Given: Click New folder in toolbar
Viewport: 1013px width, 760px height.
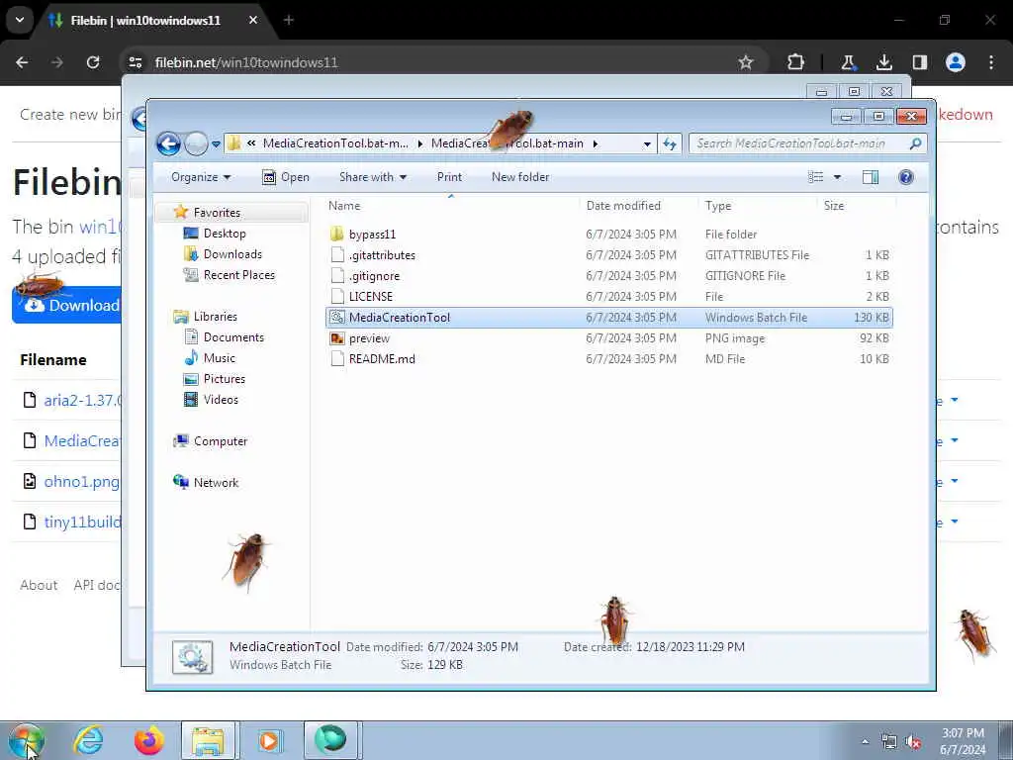Looking at the screenshot, I should [520, 177].
